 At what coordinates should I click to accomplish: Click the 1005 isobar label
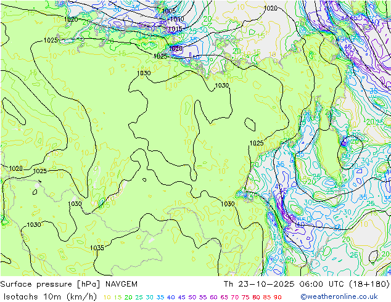click(x=169, y=10)
